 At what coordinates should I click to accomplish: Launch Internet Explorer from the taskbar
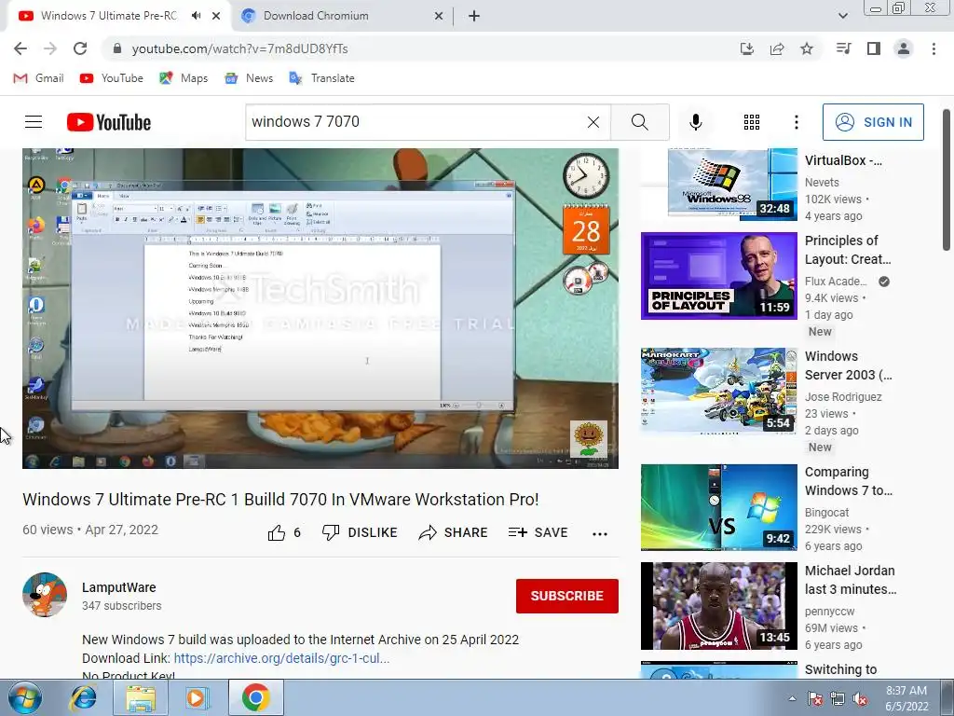83,697
